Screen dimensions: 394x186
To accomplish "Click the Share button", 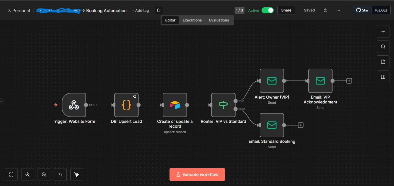I will pos(286,10).
